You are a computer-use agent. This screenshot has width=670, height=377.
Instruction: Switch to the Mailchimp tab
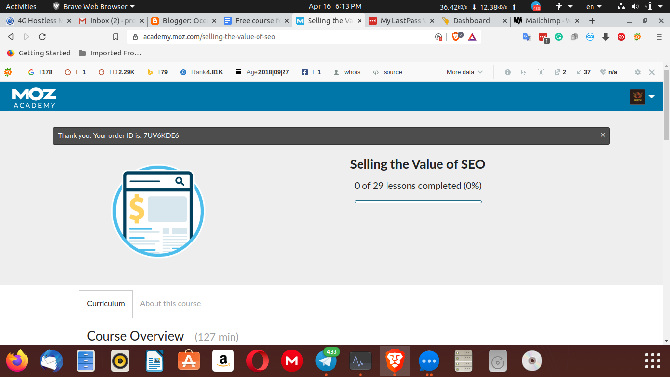tap(546, 21)
